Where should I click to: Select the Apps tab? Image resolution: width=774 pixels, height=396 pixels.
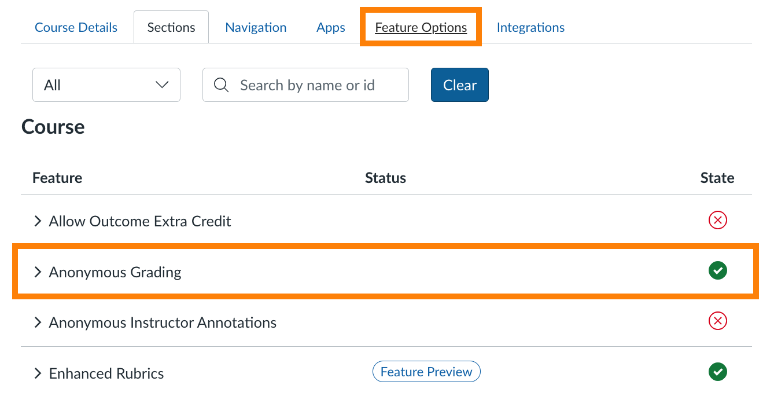[331, 27]
